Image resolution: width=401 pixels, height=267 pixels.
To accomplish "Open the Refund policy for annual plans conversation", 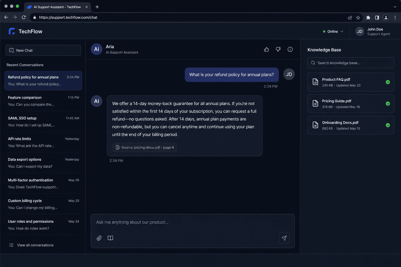I will click(43, 81).
